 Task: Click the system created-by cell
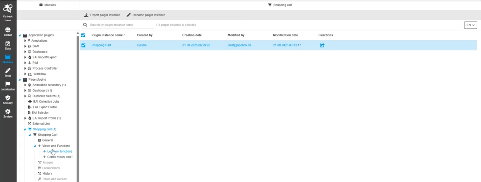point(142,45)
